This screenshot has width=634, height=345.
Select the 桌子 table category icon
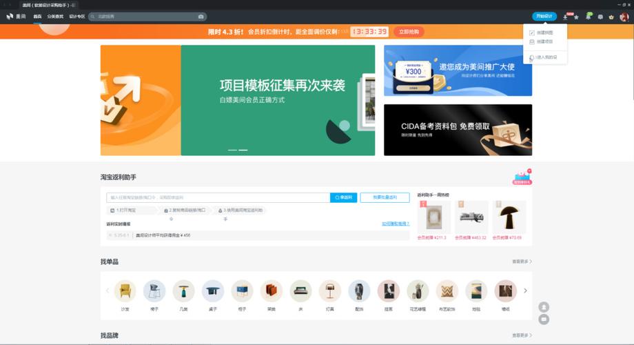point(213,290)
